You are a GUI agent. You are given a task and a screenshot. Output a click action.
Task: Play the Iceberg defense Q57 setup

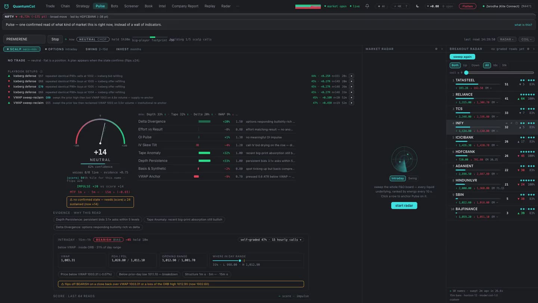tap(351, 76)
